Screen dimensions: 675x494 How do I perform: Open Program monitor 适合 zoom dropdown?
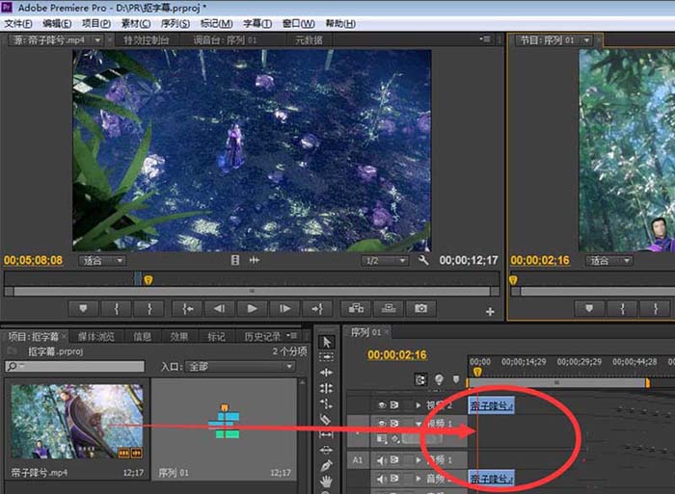[x=608, y=261]
